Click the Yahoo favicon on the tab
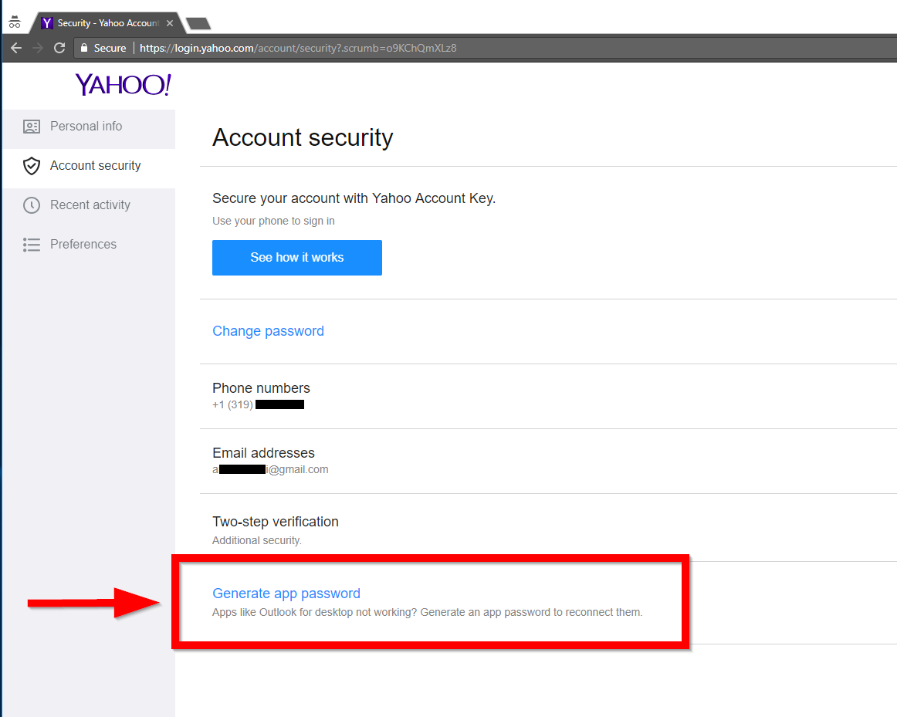Screen dimensions: 897x717 (x=47, y=23)
